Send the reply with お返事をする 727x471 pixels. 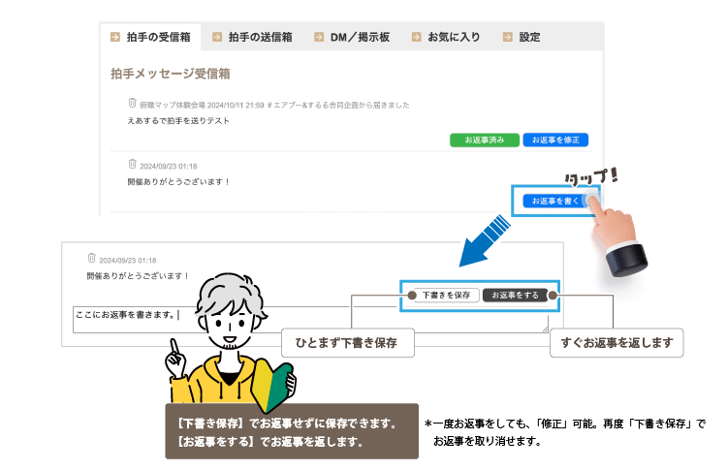[x=515, y=296]
